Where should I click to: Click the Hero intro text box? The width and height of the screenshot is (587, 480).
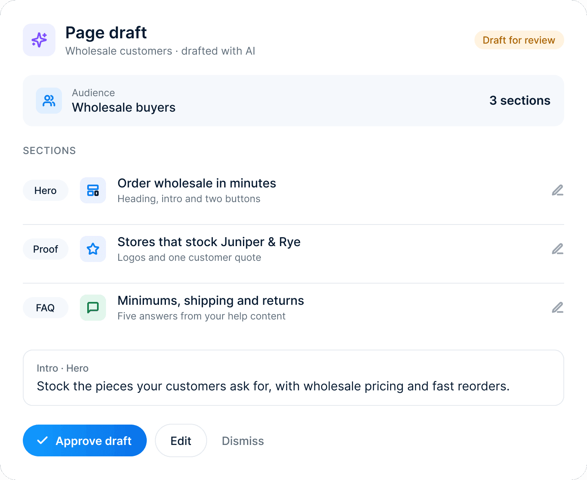293,378
